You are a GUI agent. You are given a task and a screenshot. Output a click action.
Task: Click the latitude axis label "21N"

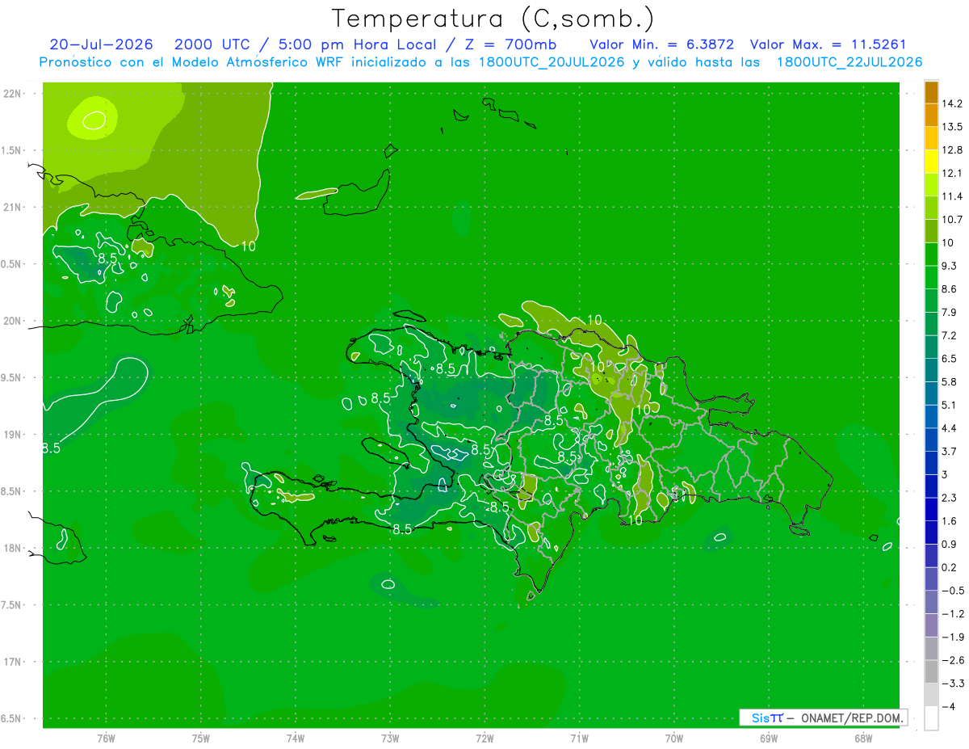click(14, 207)
